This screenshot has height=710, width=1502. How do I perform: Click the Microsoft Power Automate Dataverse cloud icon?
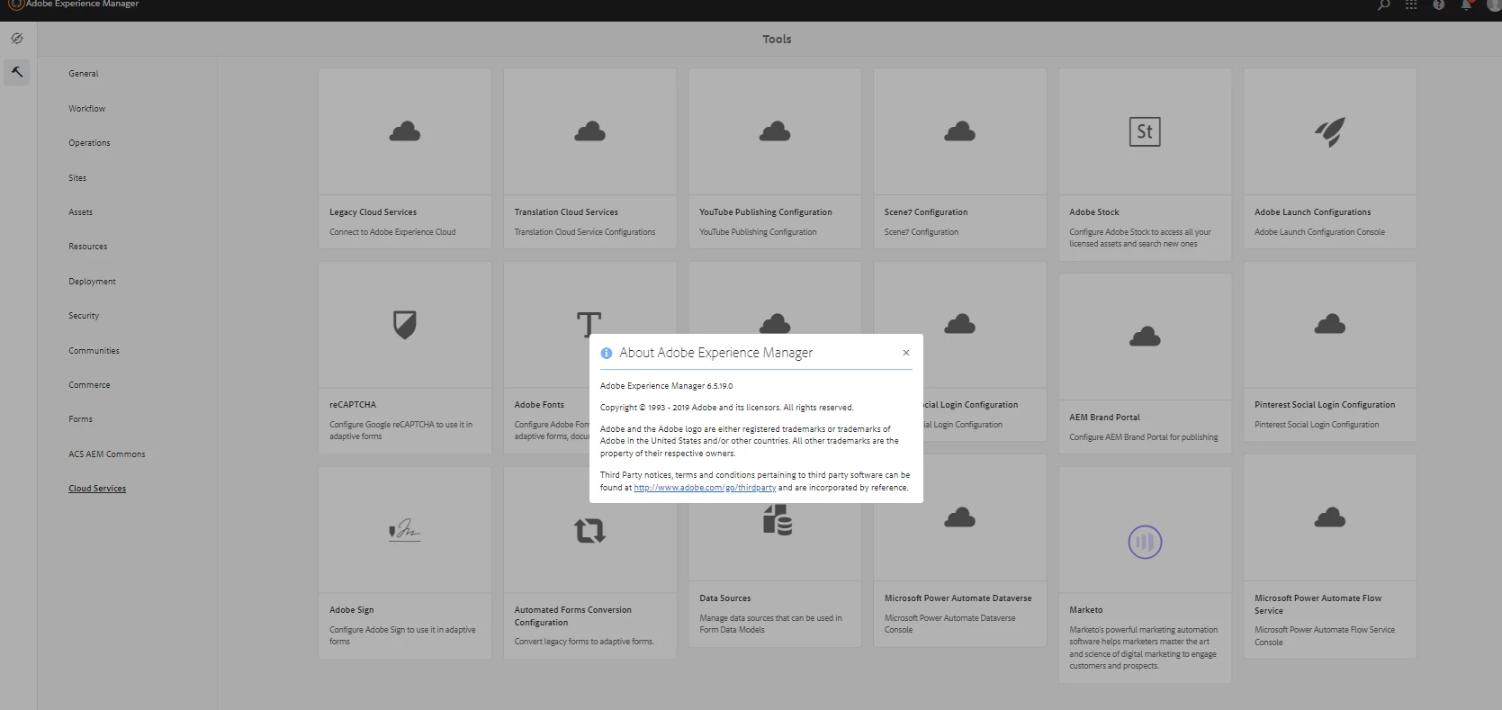(x=960, y=517)
